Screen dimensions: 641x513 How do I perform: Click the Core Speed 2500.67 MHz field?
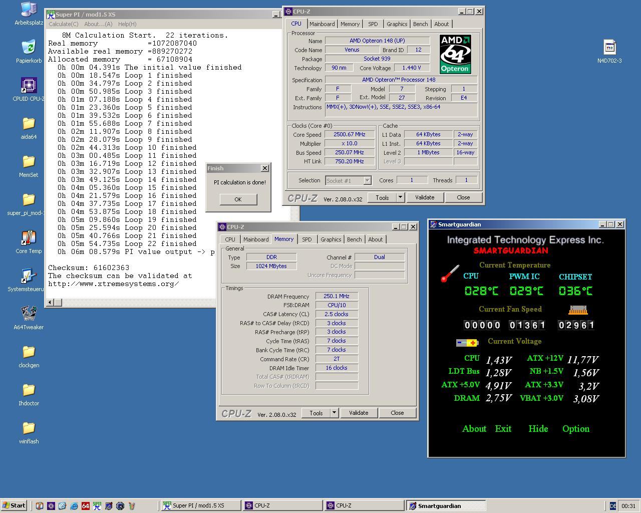click(x=350, y=134)
